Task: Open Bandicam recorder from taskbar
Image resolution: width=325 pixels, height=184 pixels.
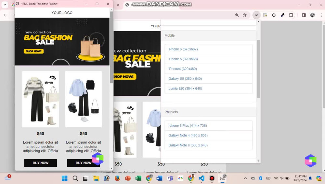Action: pyautogui.click(x=212, y=178)
